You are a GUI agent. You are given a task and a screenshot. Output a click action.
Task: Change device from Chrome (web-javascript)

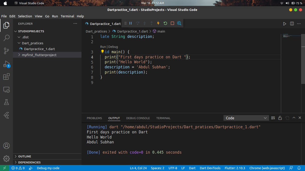click(267, 168)
